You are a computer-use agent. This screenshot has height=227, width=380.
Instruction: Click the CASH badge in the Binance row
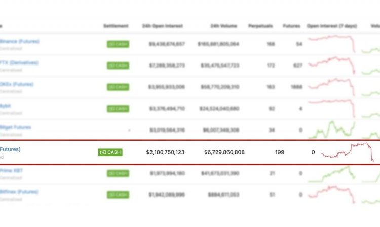coord(118,44)
